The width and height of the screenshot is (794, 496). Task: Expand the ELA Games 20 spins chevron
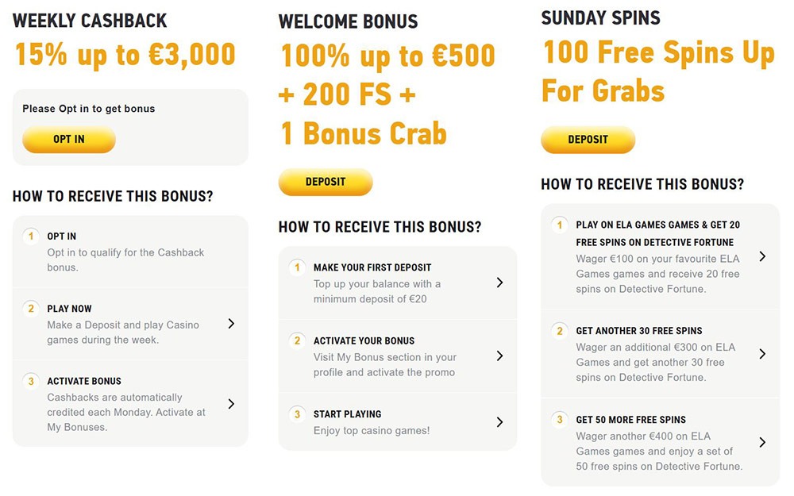click(x=762, y=256)
